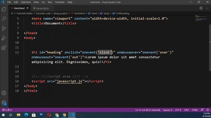The height and width of the screenshot is (118, 211).
Task: Launch Microsoft Edge from the taskbar
Action: click(x=26, y=115)
